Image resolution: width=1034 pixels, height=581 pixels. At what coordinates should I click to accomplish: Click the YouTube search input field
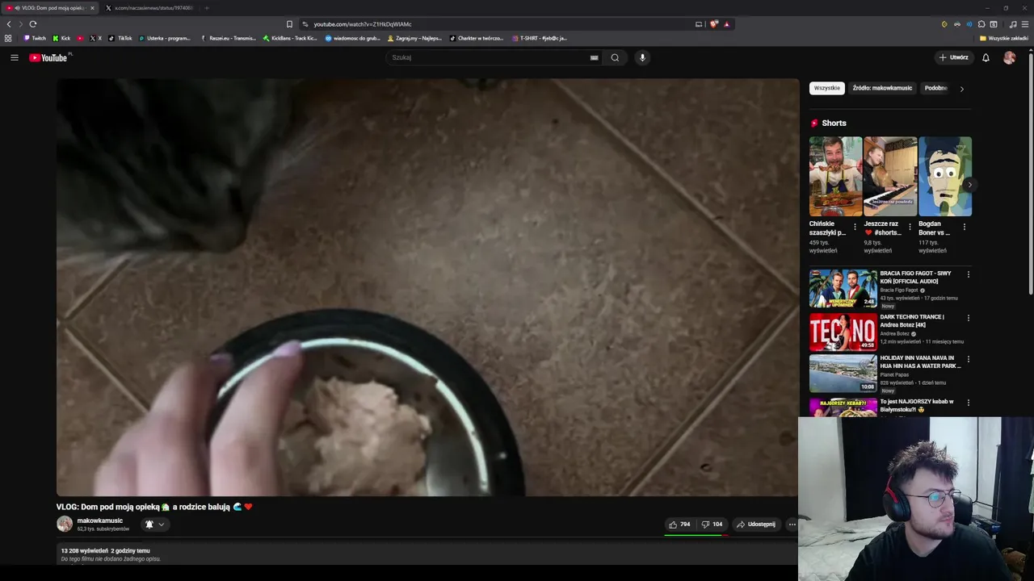pos(489,57)
